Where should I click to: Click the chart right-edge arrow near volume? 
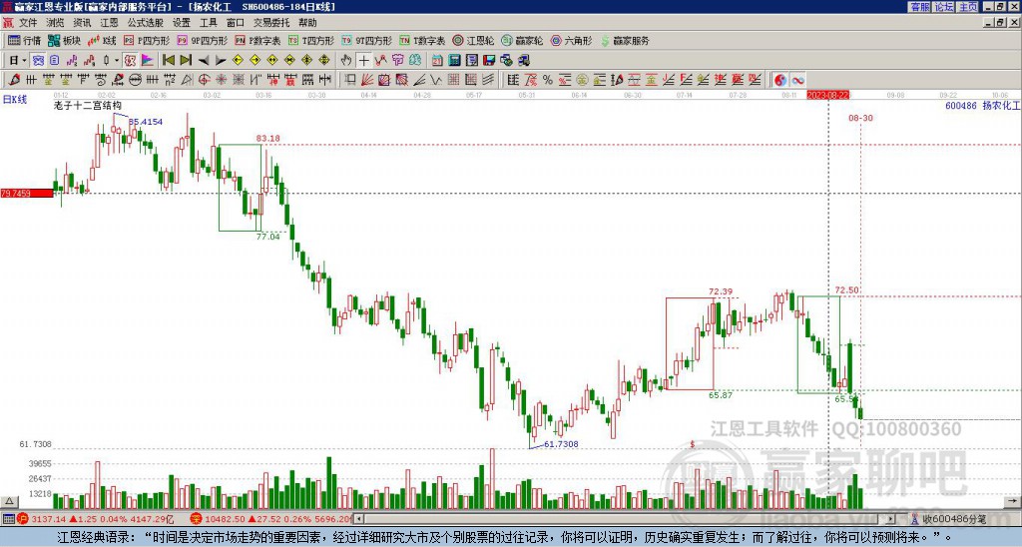tap(1014, 501)
